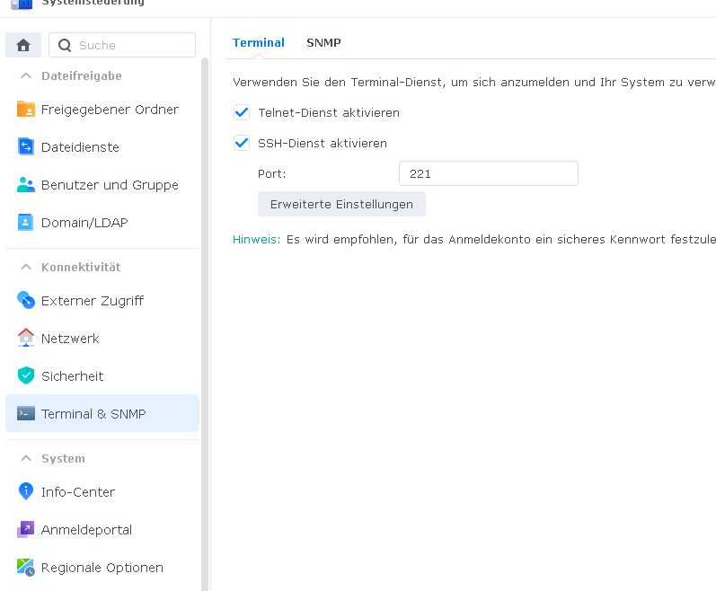Click Benutzer und Gruppe users icon
The image size is (716, 591).
coord(25,185)
